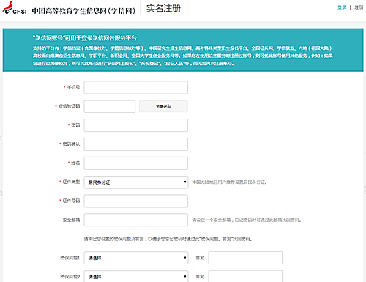
Task: Open the 注册 link at top right
Action: [359, 7]
